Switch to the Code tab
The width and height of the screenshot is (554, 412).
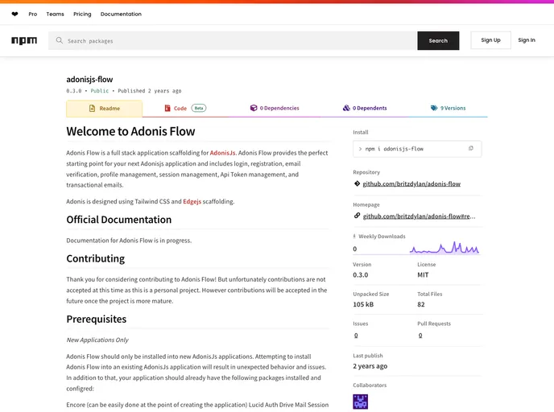[x=185, y=108]
